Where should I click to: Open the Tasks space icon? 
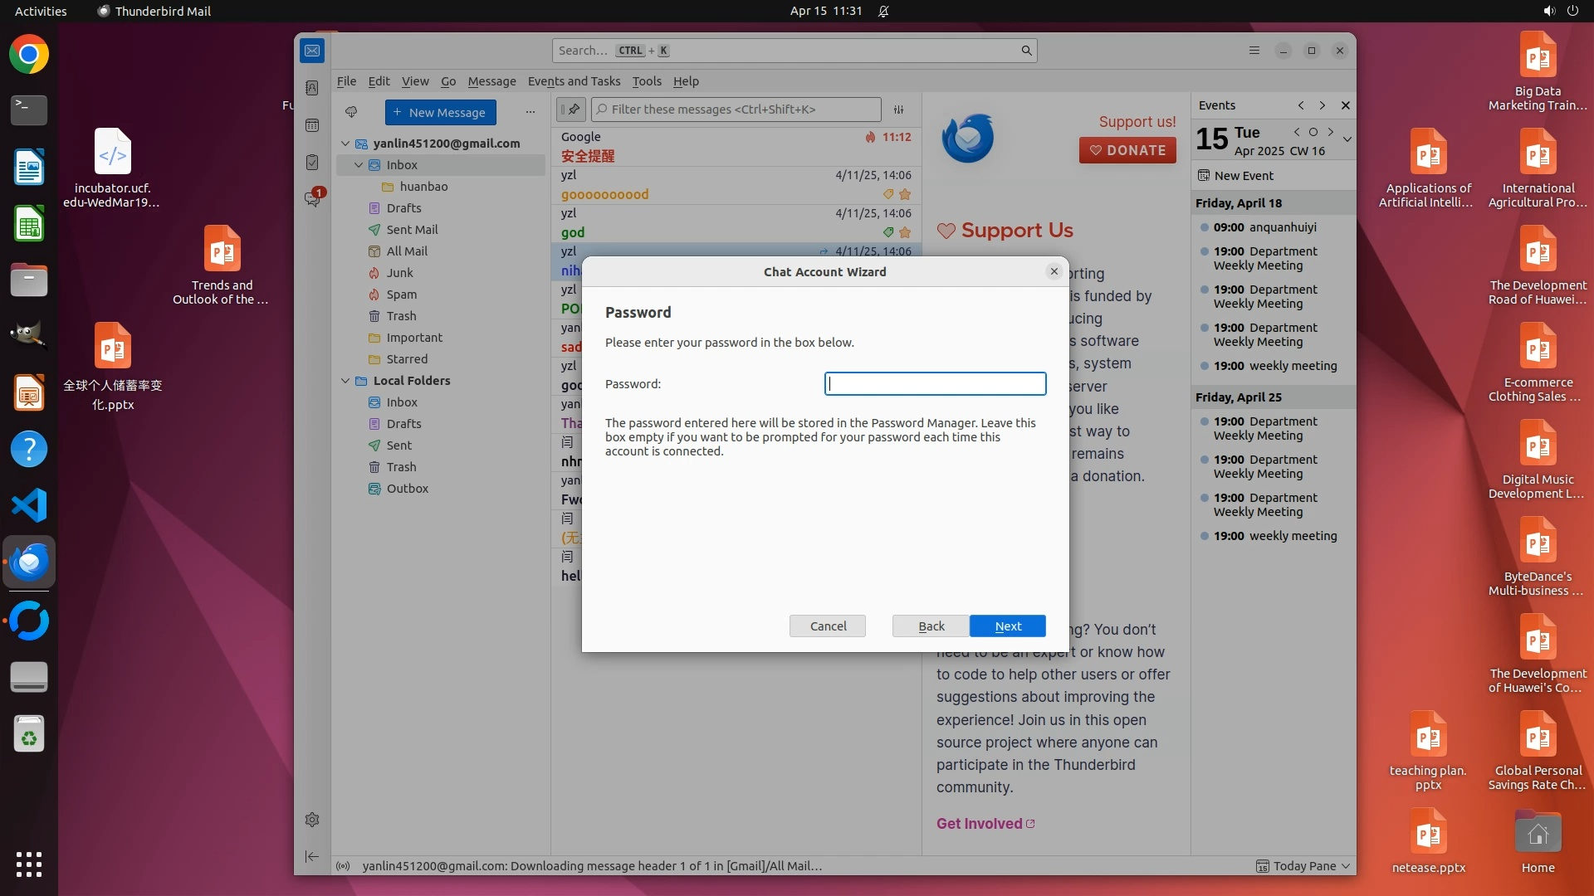click(x=312, y=163)
